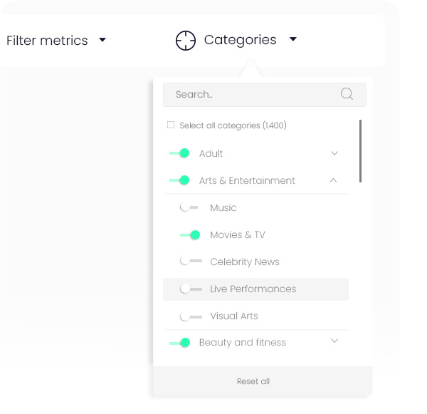Disable the Adult category toggle
The image size is (427, 414).
coord(179,153)
